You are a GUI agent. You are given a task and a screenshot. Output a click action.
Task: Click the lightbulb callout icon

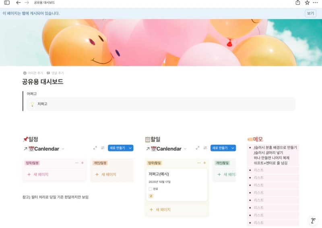tap(32, 104)
